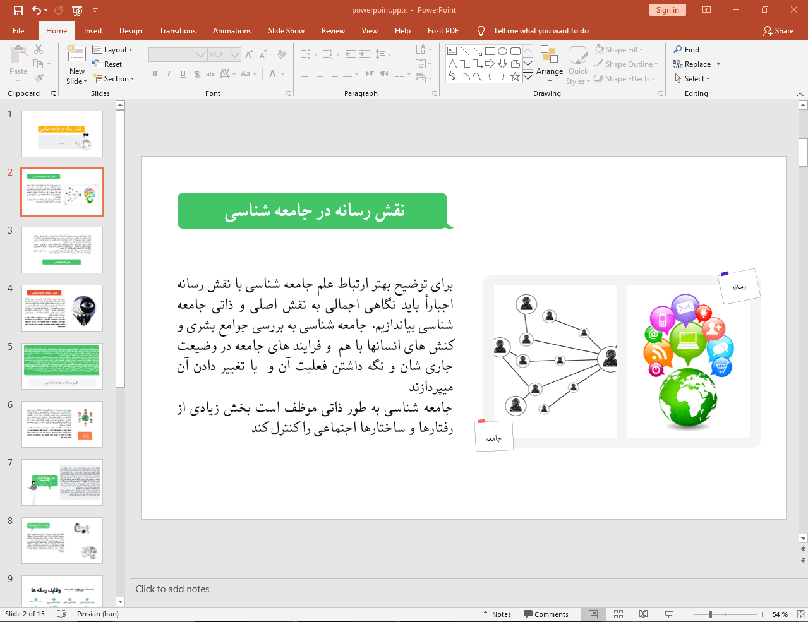This screenshot has height=622, width=808.
Task: Open the font name combo box
Action: (x=178, y=55)
